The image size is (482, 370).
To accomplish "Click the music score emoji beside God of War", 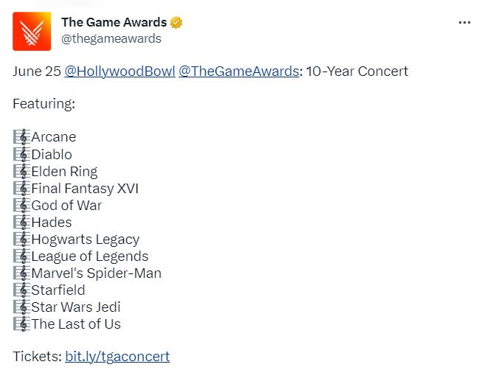I will [21, 206].
